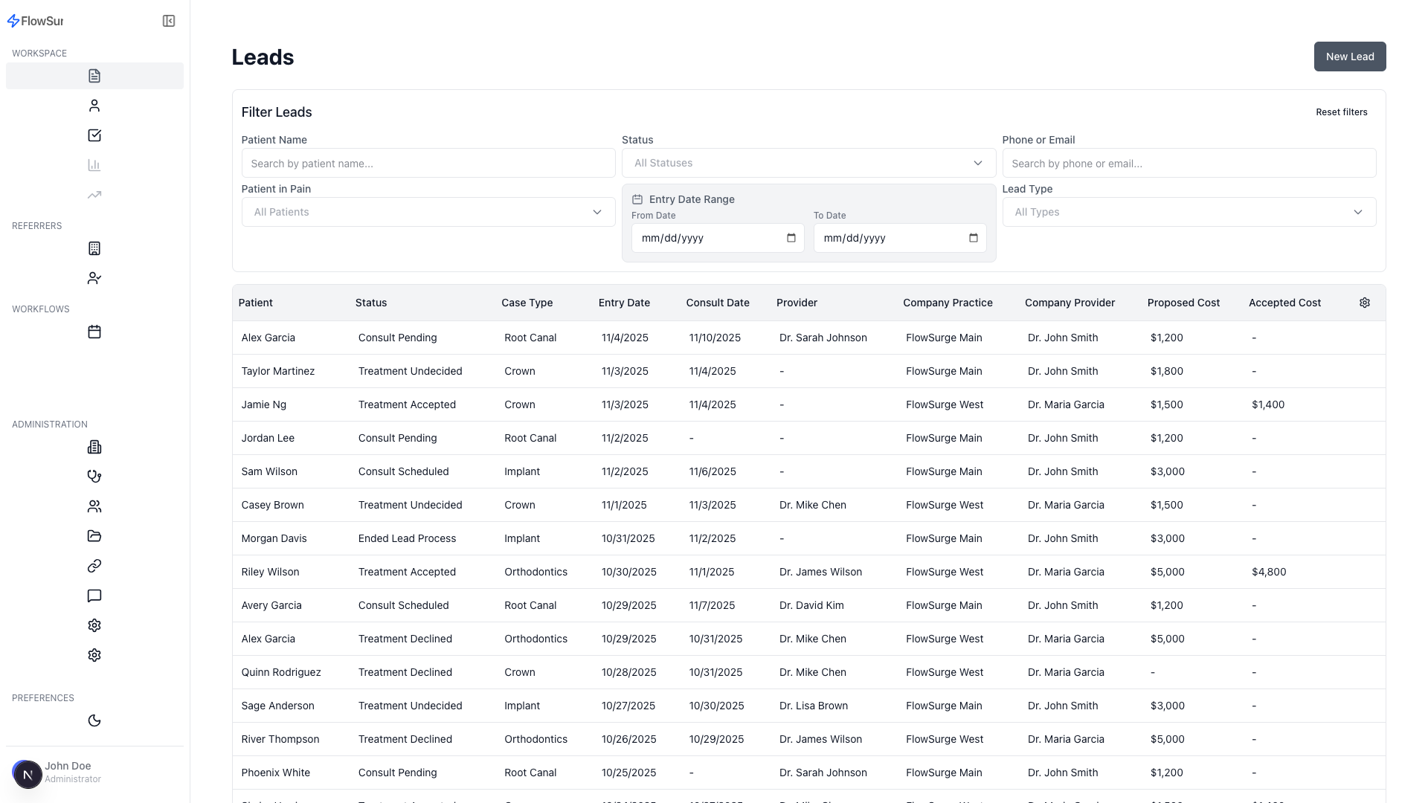Select the office fax icon under Administration

click(94, 447)
